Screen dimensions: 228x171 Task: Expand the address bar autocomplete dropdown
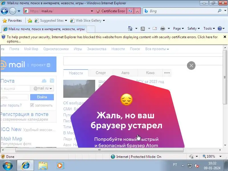(92, 11)
